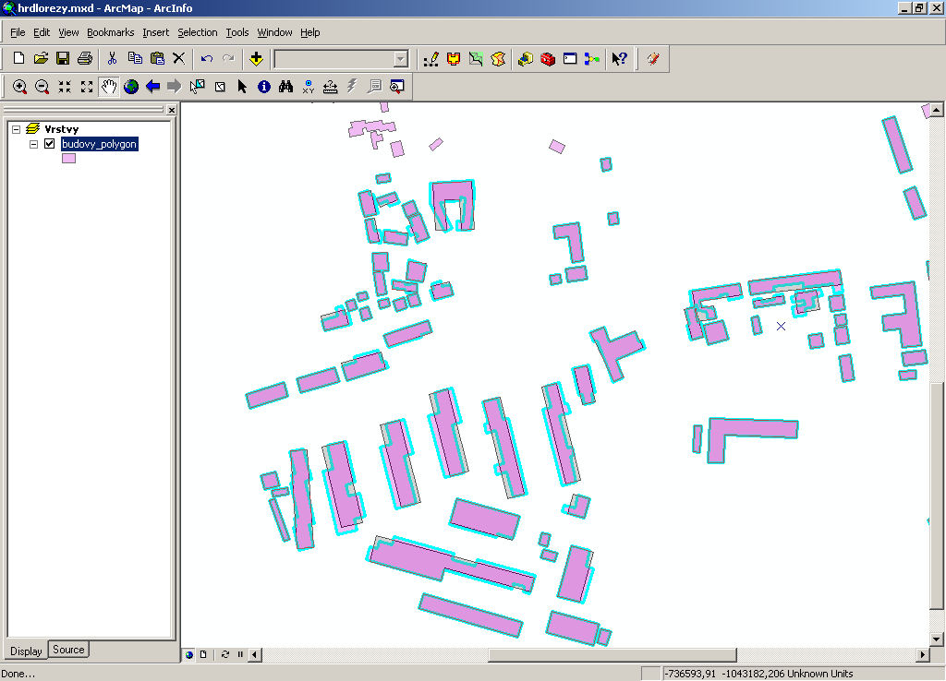This screenshot has width=946, height=681.
Task: Select the Vrstvy data frame name
Action: (62, 129)
